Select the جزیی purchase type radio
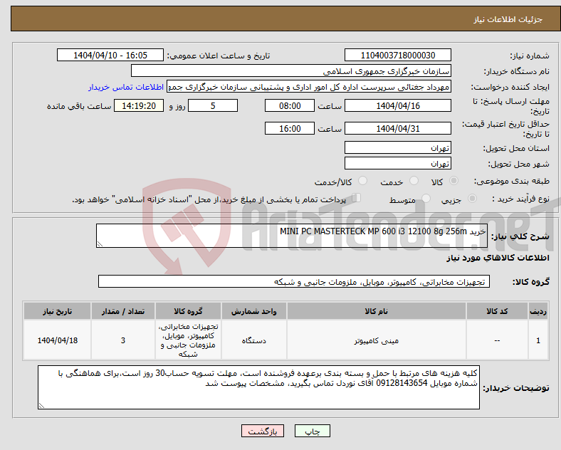 (x=472, y=199)
